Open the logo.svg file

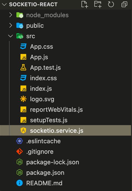click(x=42, y=99)
